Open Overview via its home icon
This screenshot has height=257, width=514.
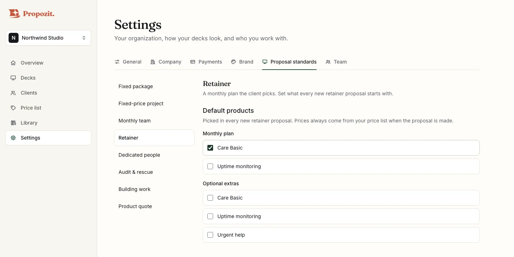(13, 63)
